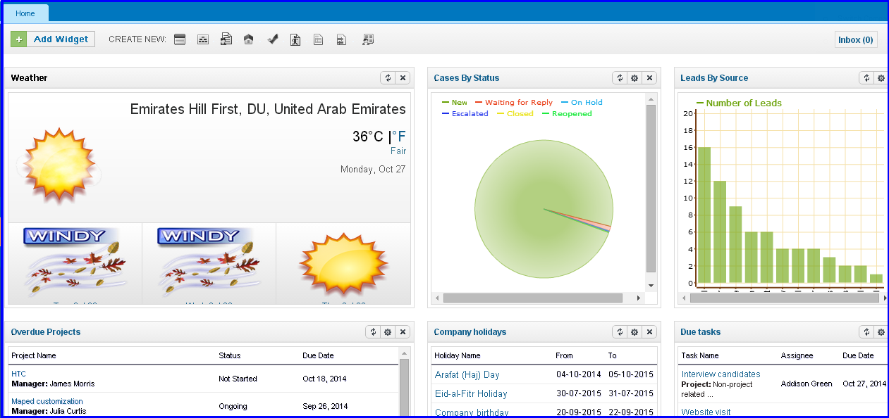
Task: Open the Eid-al-Fitr Holiday link
Action: tap(471, 394)
